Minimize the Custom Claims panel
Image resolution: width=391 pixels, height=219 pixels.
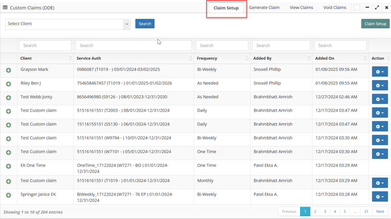pos(367,7)
